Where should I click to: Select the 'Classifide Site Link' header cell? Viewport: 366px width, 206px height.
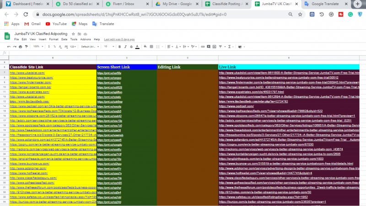[x=53, y=67]
